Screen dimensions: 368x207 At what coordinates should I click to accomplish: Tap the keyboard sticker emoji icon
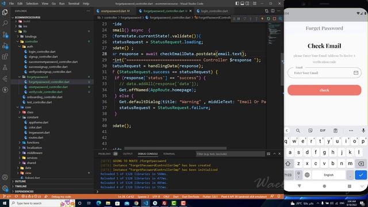[x=310, y=131]
